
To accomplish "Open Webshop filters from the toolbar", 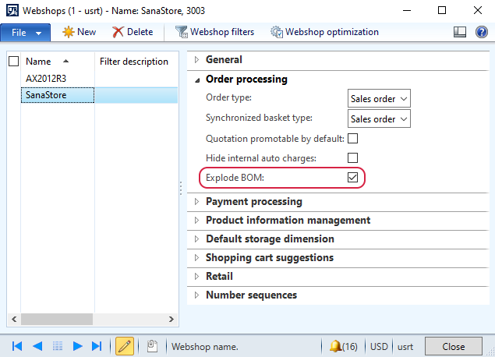I will [214, 32].
